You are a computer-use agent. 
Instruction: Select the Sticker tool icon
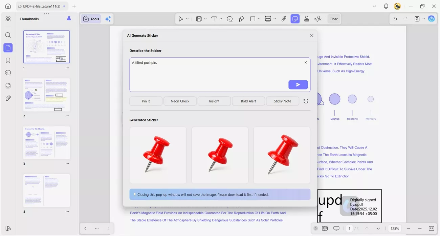pyautogui.click(x=295, y=19)
